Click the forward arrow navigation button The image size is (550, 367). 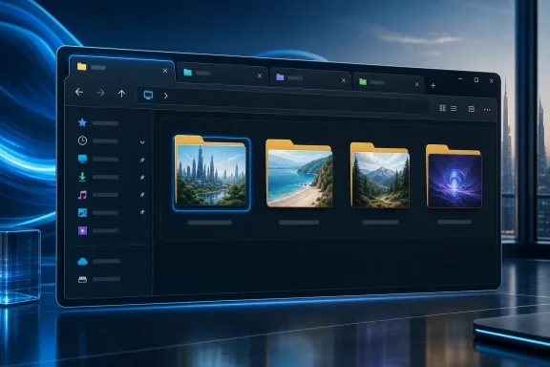[100, 93]
